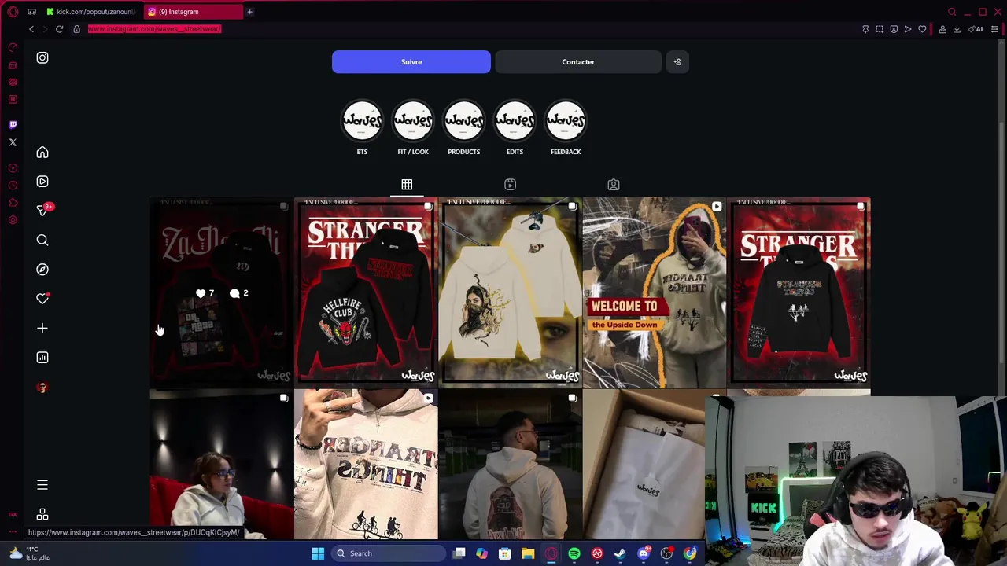Viewport: 1007px width, 566px height.
Task: Click the Suivre follow button
Action: point(411,62)
